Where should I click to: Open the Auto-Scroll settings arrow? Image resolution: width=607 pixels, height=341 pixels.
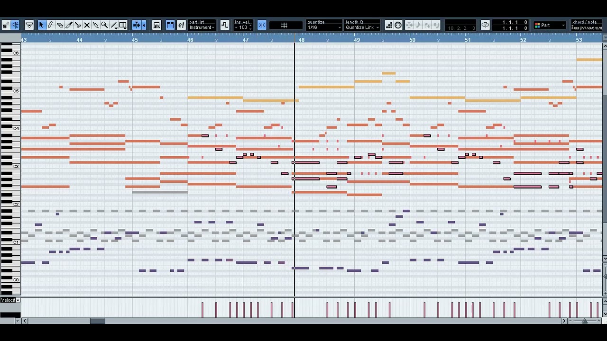click(144, 25)
